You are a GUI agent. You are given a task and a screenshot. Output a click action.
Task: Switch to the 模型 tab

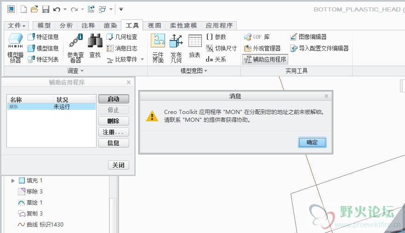click(44, 25)
